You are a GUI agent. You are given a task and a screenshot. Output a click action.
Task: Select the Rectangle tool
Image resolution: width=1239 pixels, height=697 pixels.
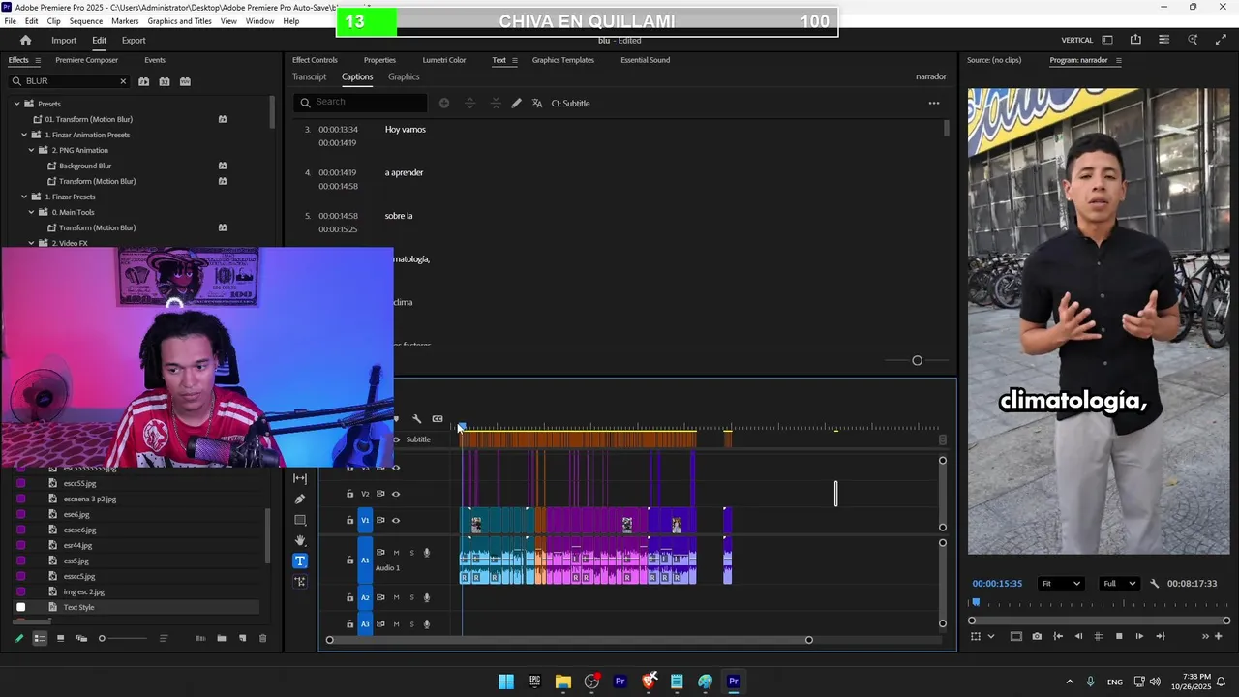[300, 520]
